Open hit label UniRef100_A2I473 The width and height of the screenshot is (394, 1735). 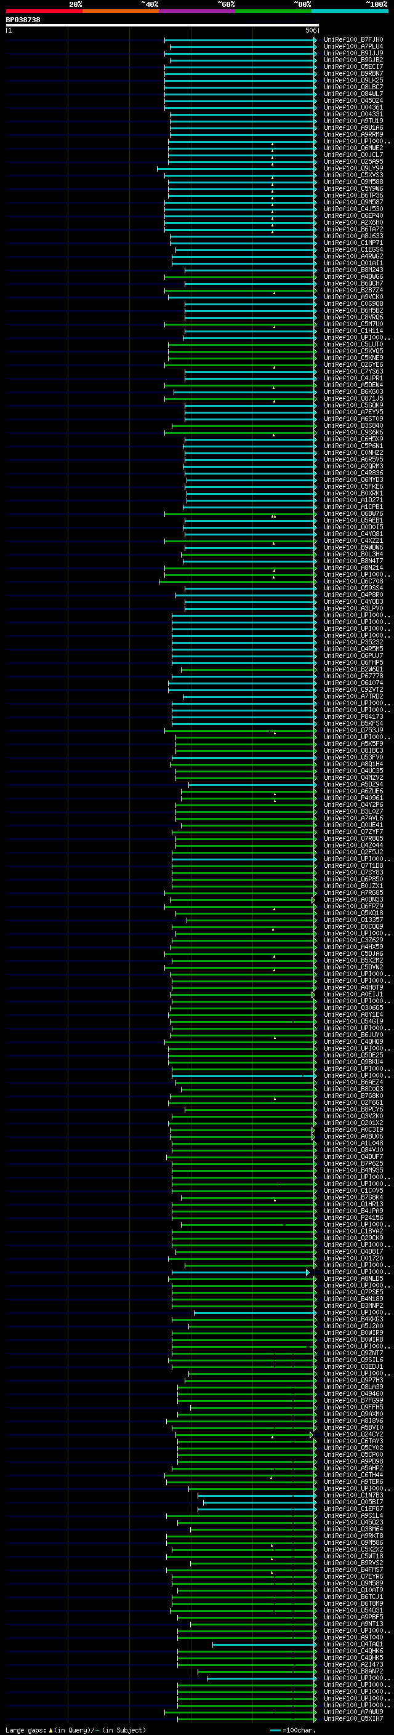(353, 1664)
